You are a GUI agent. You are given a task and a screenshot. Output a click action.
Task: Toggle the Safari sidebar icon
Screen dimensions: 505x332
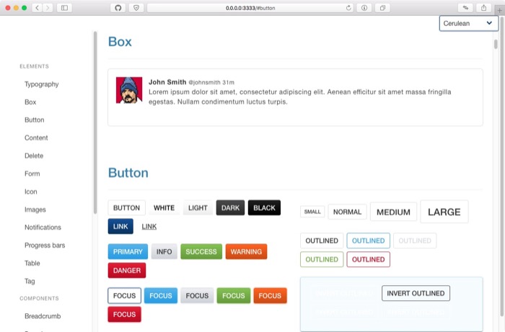(64, 8)
